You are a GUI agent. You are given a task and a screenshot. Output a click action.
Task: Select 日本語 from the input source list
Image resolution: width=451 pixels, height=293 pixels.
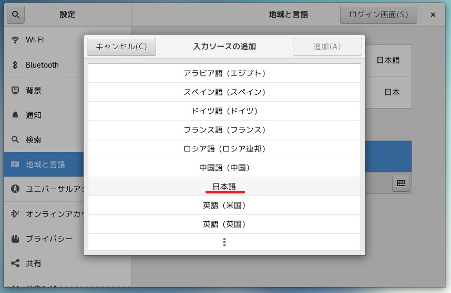224,187
